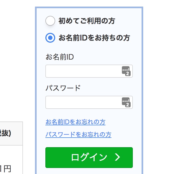The image size is (182, 174).
Task: Click the 2 badge in パスワード field
Action: point(128,105)
